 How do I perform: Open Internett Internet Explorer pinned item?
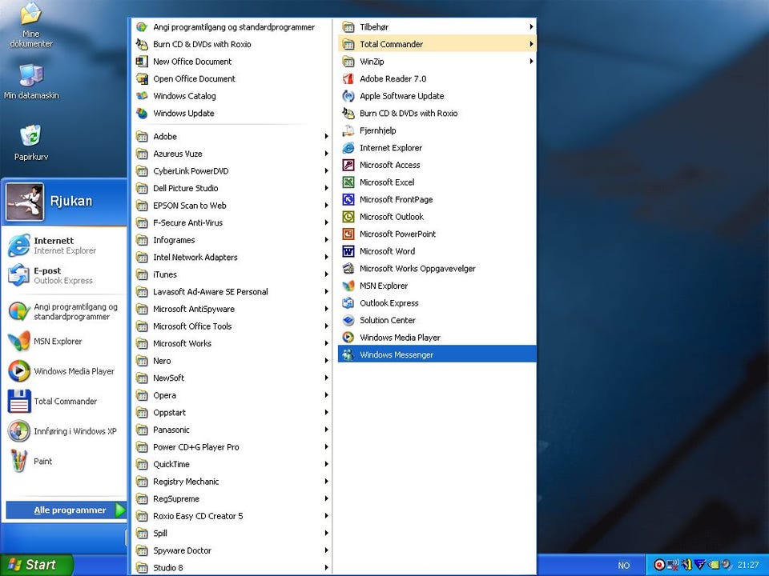(64, 246)
